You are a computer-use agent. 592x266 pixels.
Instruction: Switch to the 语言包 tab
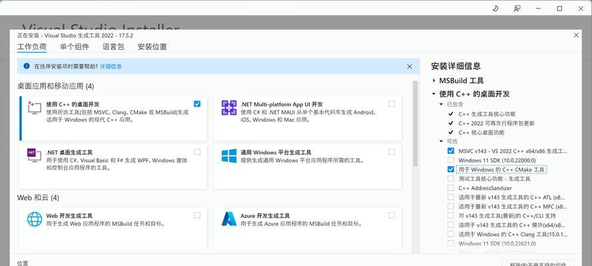point(113,47)
